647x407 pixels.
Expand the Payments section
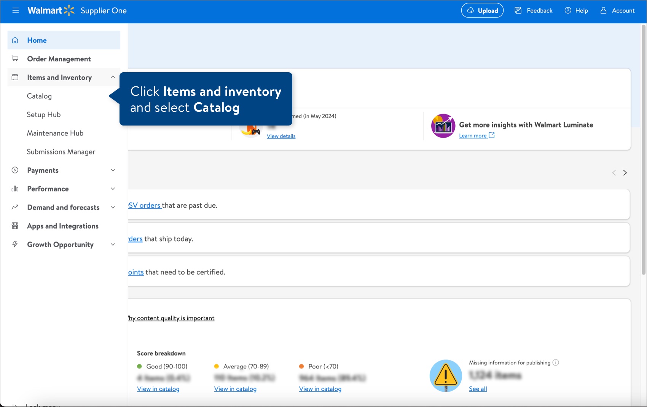[113, 170]
